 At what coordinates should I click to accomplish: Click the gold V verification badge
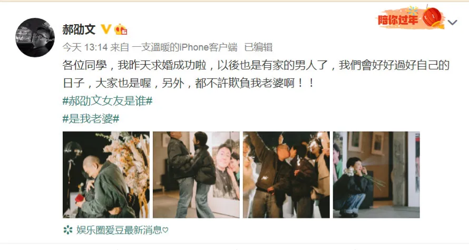[x=106, y=29]
